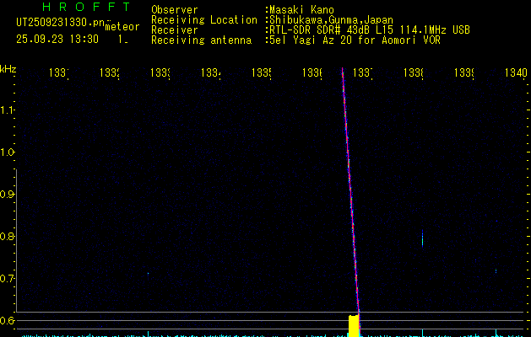
Task: Click the Receiving antenna field label
Action: pyautogui.click(x=201, y=40)
